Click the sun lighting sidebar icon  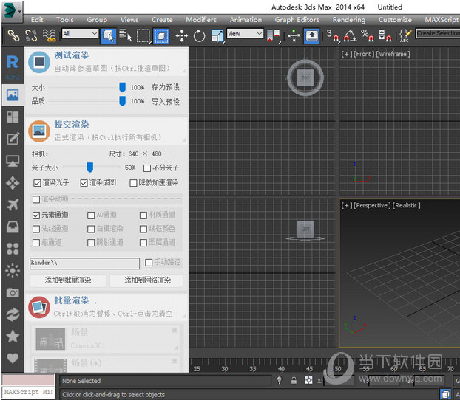coord(13,271)
